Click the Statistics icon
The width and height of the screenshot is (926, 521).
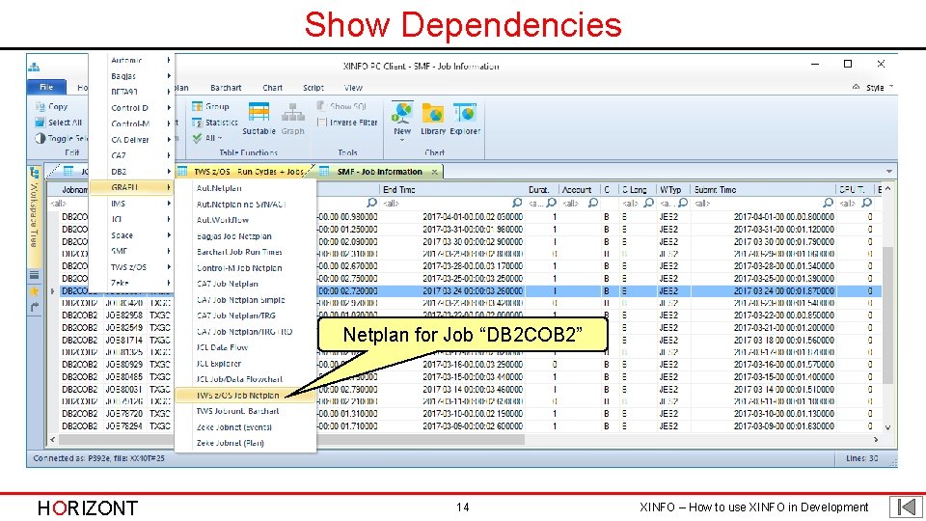[197, 123]
